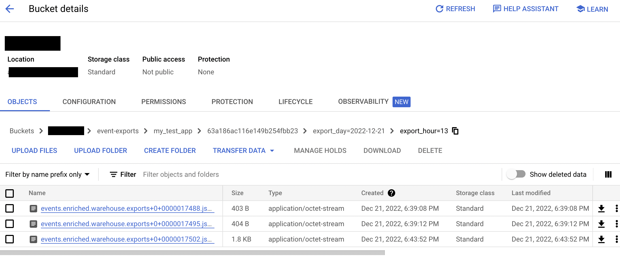Click 'Dec 21, 2022, 6:43:52 PM' Created cell
Screen dimensions: 620x258
click(x=400, y=239)
